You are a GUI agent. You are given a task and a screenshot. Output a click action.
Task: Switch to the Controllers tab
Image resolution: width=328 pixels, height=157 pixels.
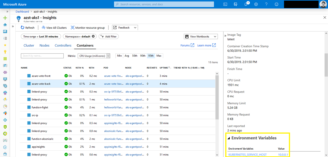tap(63, 45)
